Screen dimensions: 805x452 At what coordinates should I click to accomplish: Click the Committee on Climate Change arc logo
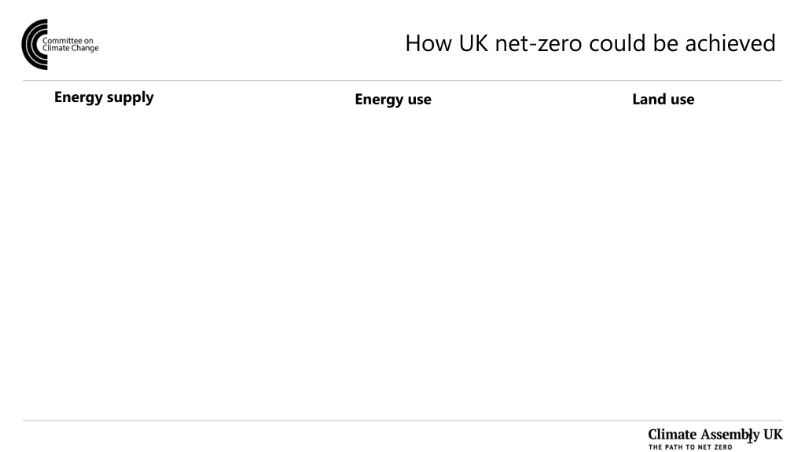[x=35, y=45]
